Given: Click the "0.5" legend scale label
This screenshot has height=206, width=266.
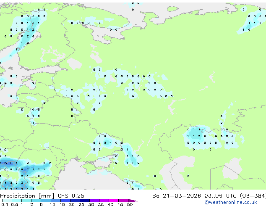Looking at the screenshot, I should [15, 204].
